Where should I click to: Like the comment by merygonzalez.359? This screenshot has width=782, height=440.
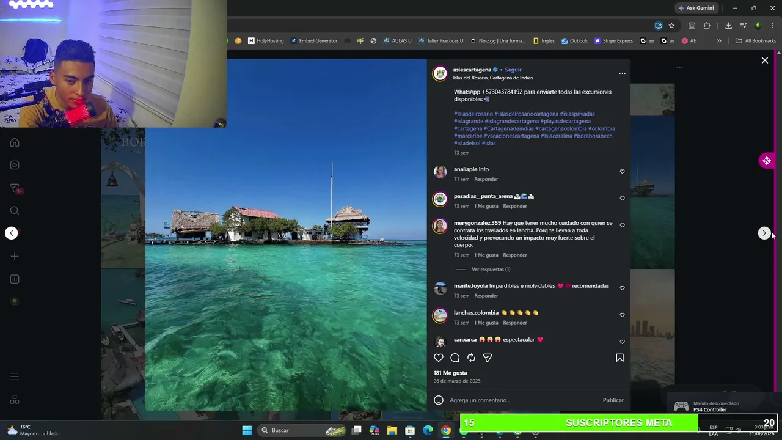pos(622,226)
